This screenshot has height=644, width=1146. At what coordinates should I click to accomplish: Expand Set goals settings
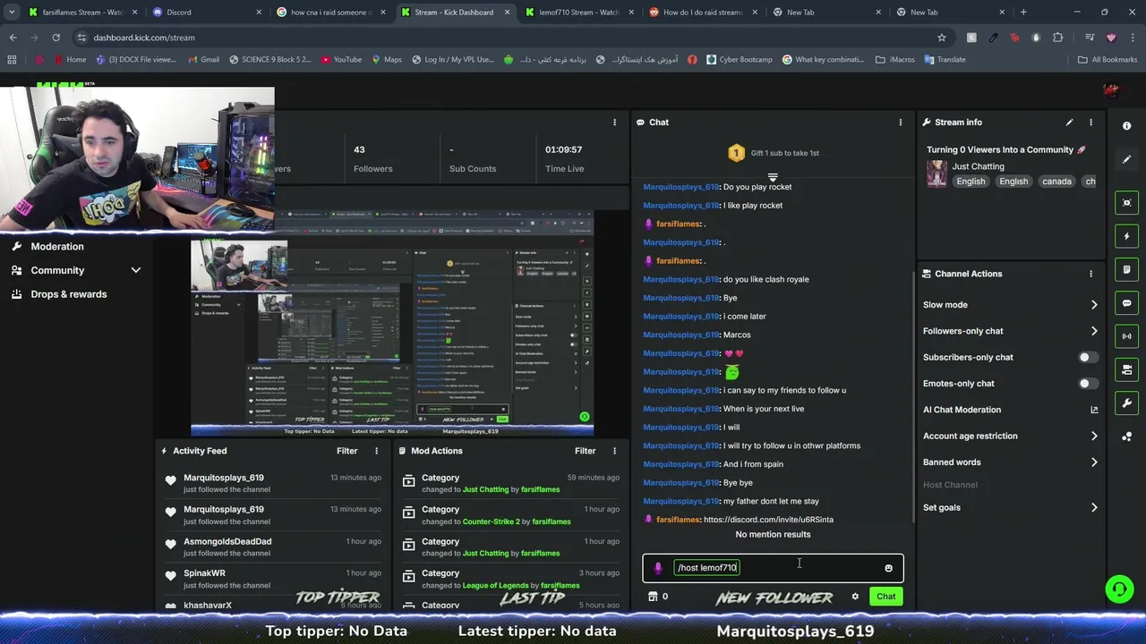[1094, 508]
